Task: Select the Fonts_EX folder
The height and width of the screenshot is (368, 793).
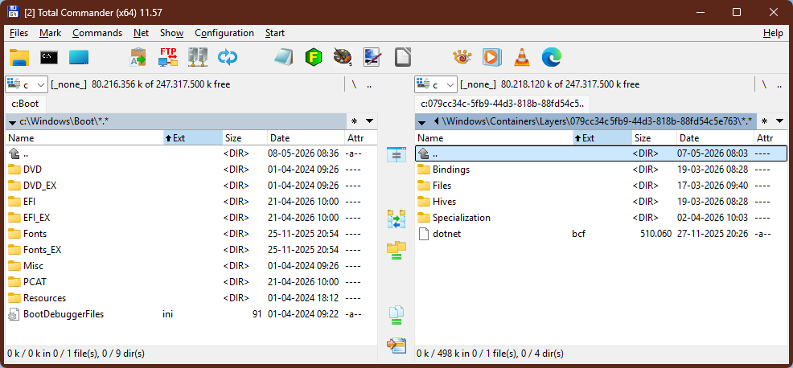Action: [x=191, y=250]
